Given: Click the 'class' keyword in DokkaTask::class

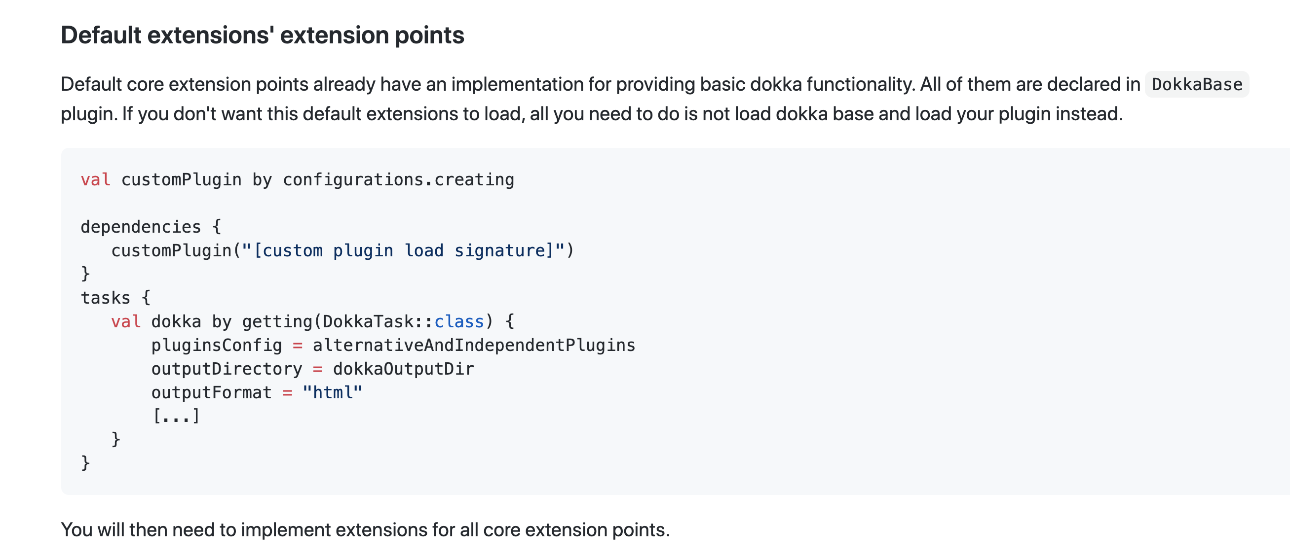Looking at the screenshot, I should coord(459,321).
